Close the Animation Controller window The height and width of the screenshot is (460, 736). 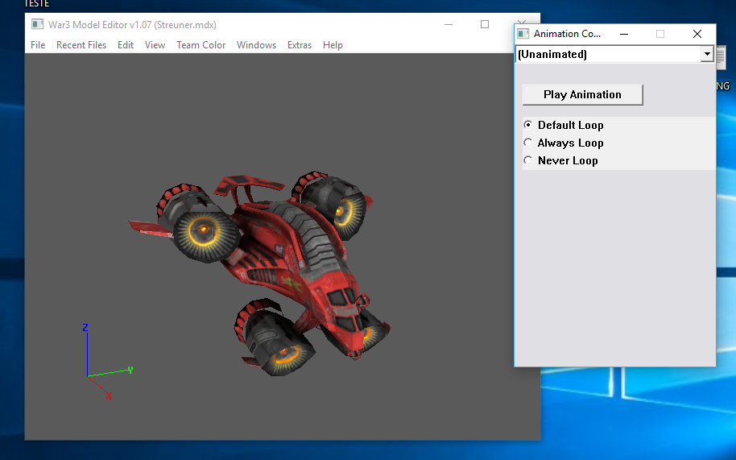point(697,34)
